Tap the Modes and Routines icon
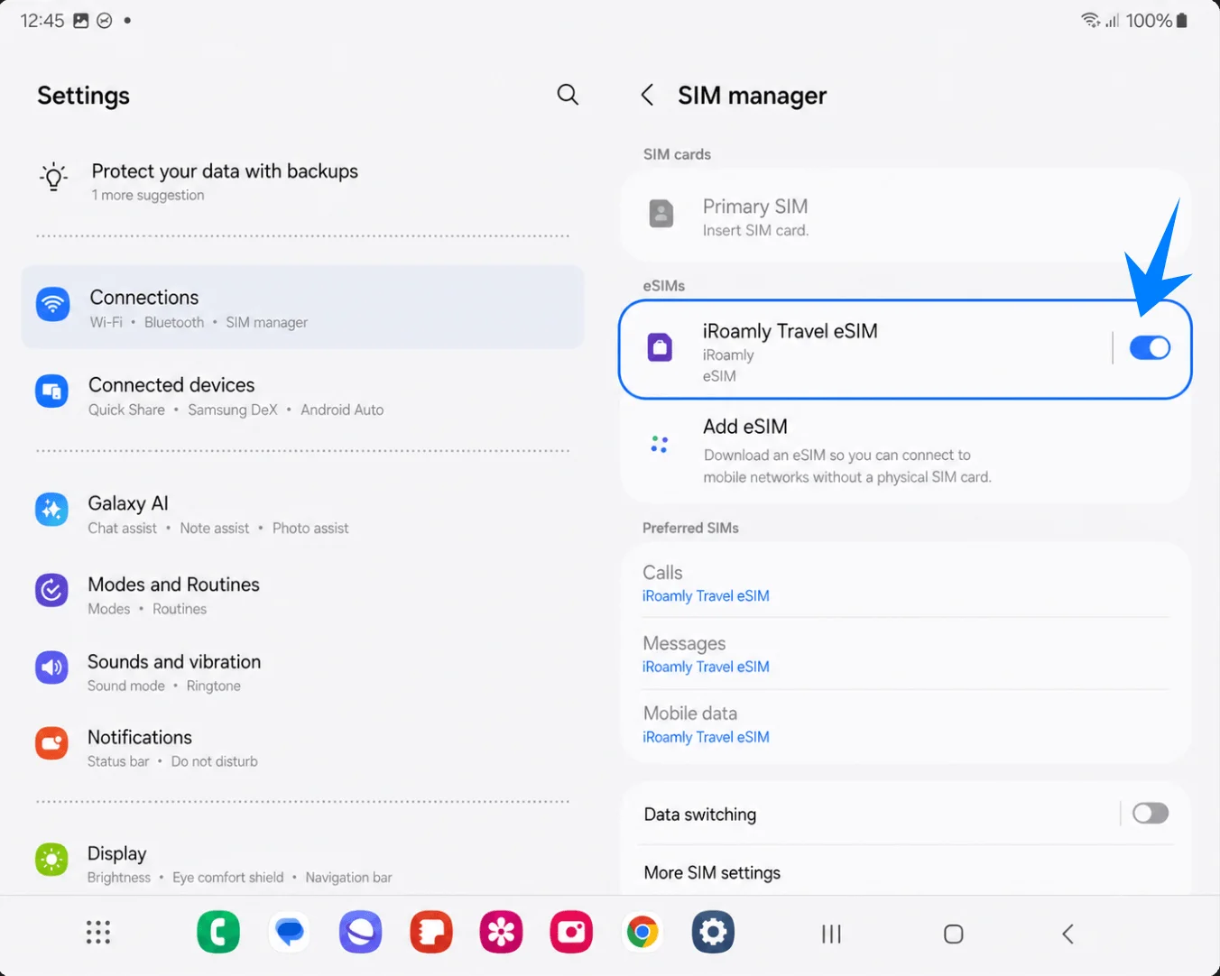Viewport: 1220px width, 976px height. 51,591
